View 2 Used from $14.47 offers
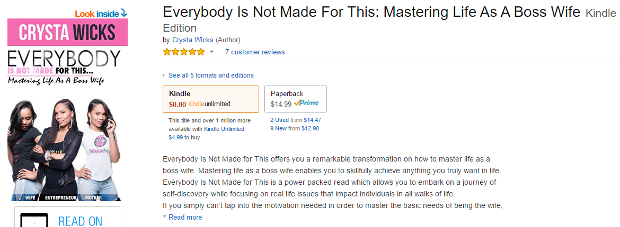Image resolution: width=620 pixels, height=227 pixels. pos(295,120)
